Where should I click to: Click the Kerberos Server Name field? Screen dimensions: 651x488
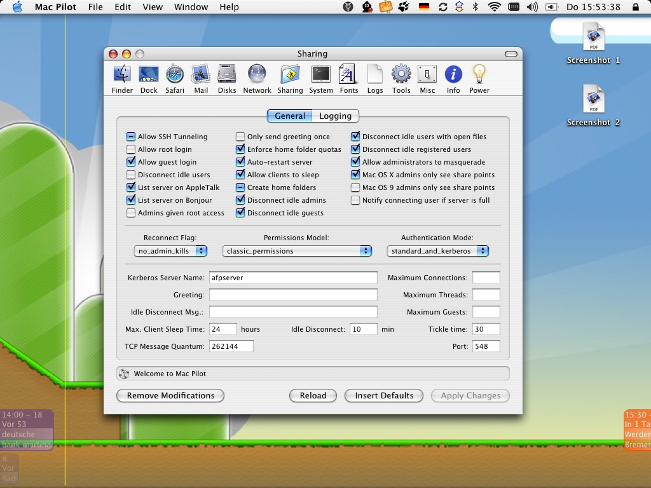click(293, 278)
